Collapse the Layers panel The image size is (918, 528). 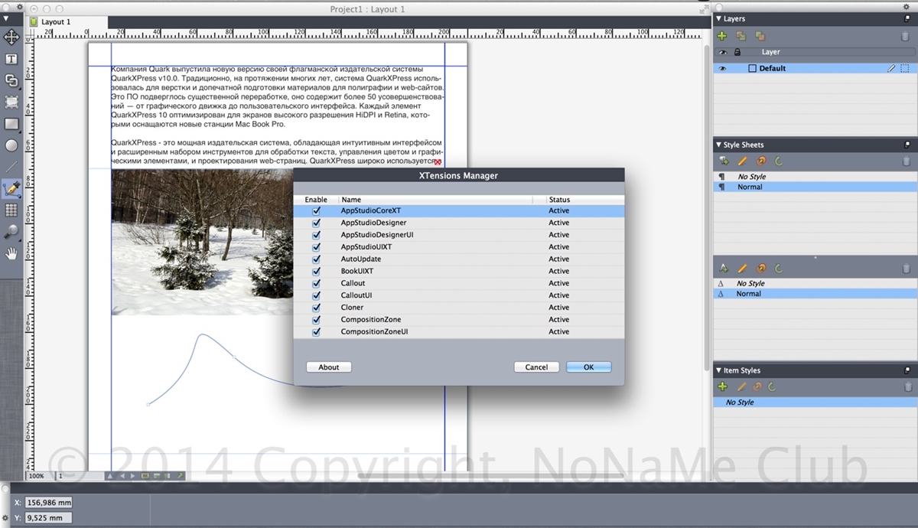[718, 18]
